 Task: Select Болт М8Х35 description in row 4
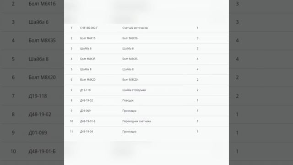(130, 59)
